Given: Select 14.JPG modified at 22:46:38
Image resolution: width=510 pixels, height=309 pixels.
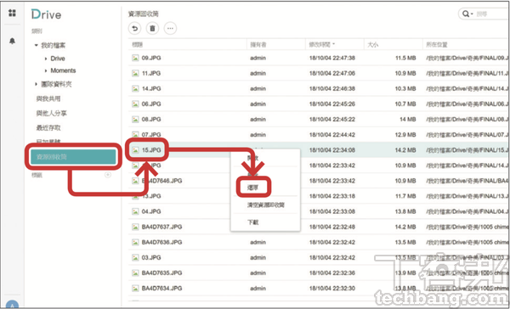Looking at the screenshot, I should pyautogui.click(x=151, y=88).
